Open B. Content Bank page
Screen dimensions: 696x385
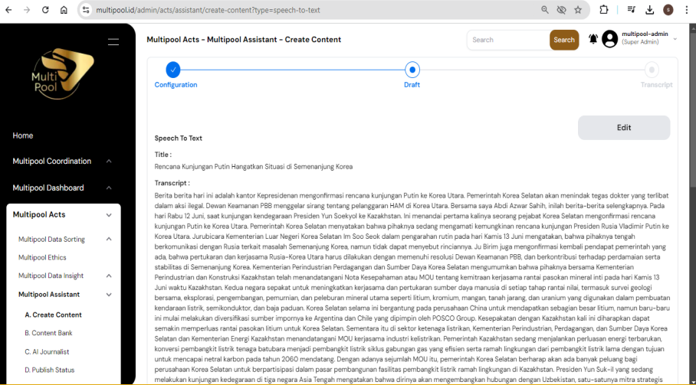[x=48, y=333]
